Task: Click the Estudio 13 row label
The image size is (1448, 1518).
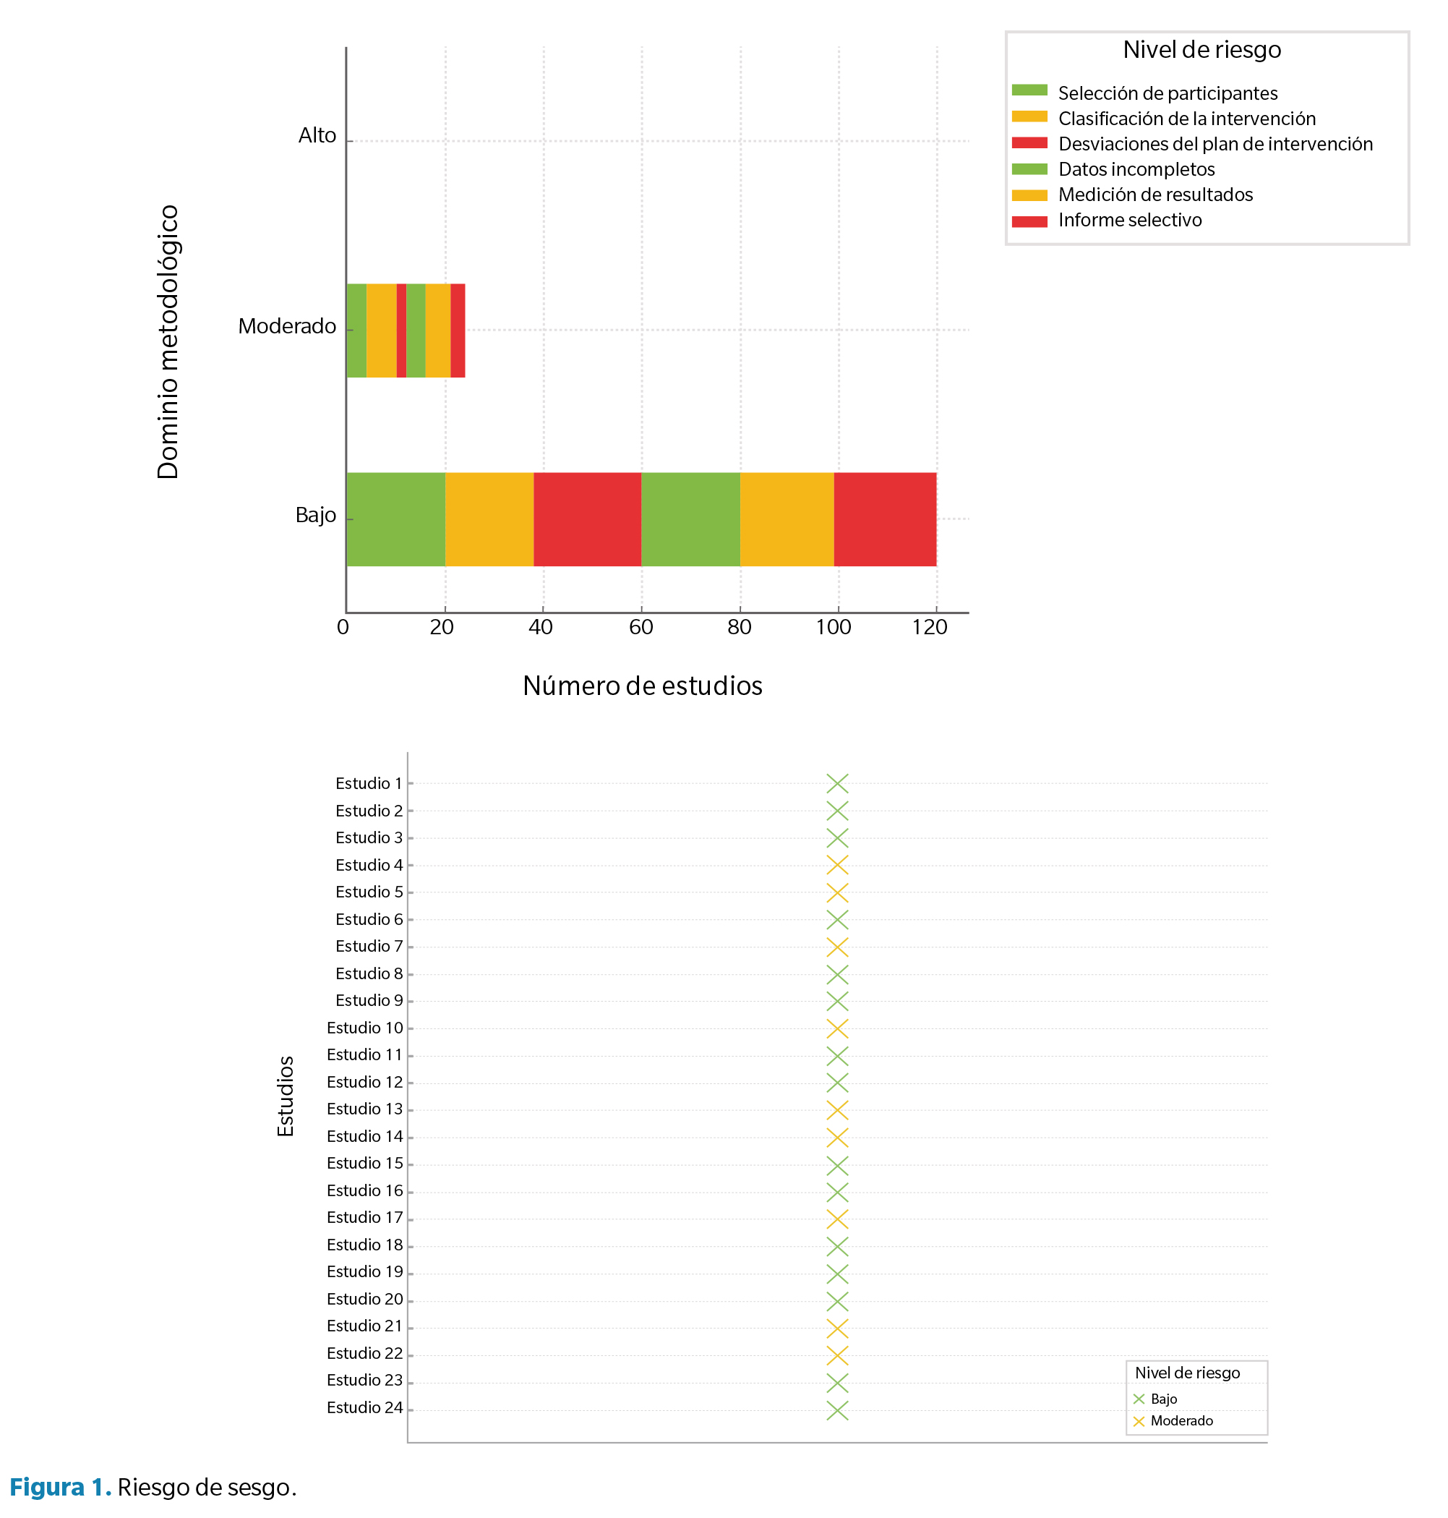Action: pos(364,1109)
